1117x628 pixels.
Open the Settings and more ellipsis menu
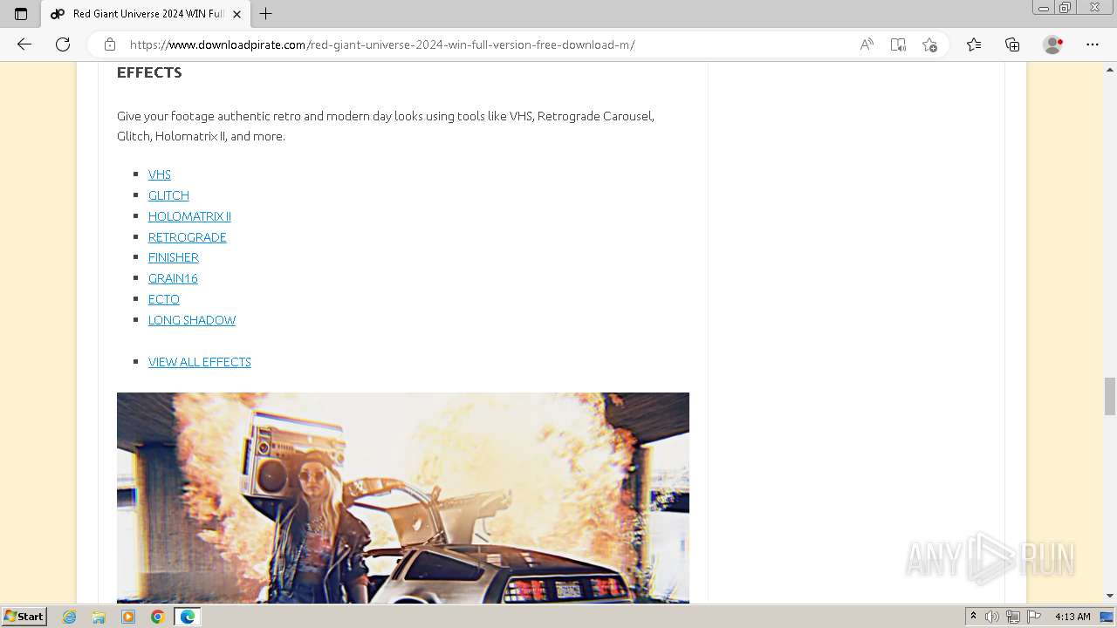(x=1093, y=44)
